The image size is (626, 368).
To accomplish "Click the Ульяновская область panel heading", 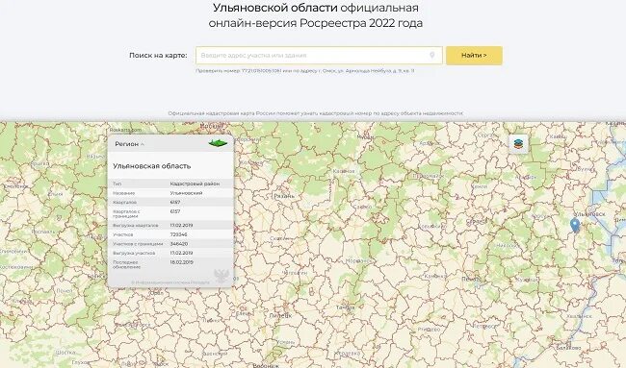I will tap(152, 166).
